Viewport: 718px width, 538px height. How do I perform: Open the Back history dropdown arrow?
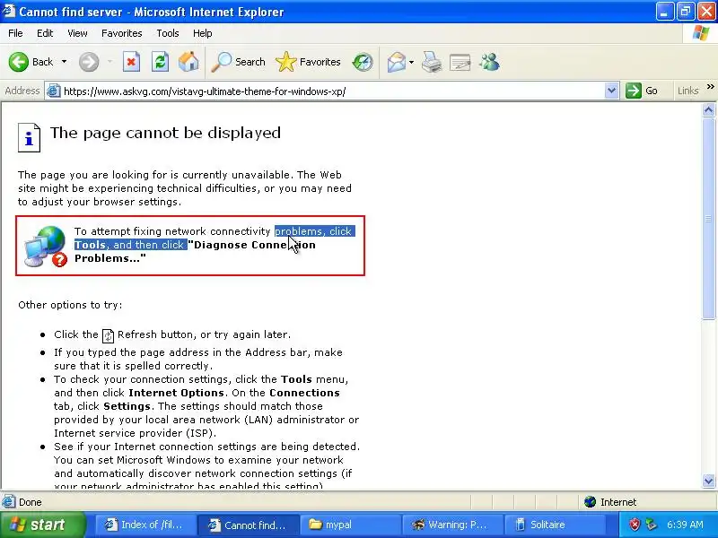tap(64, 62)
